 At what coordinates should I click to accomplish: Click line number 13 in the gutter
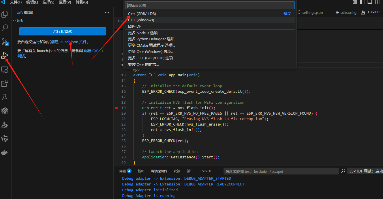click(123, 75)
